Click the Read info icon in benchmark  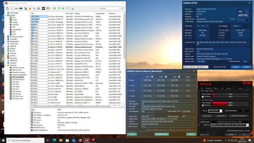[152, 77]
